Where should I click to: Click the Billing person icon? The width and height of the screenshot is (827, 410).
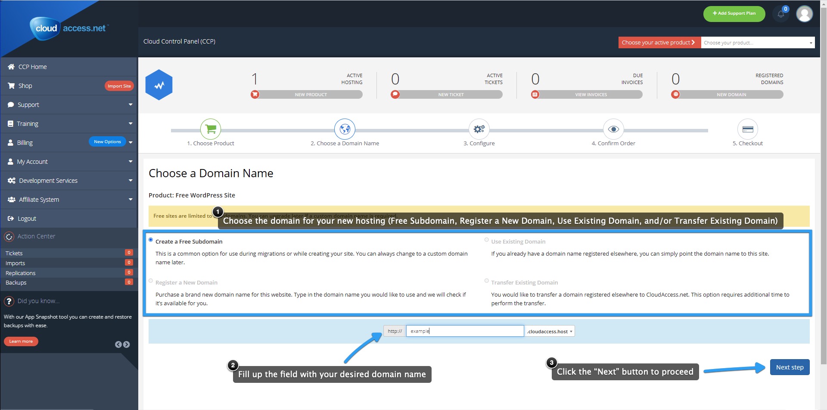click(x=10, y=143)
